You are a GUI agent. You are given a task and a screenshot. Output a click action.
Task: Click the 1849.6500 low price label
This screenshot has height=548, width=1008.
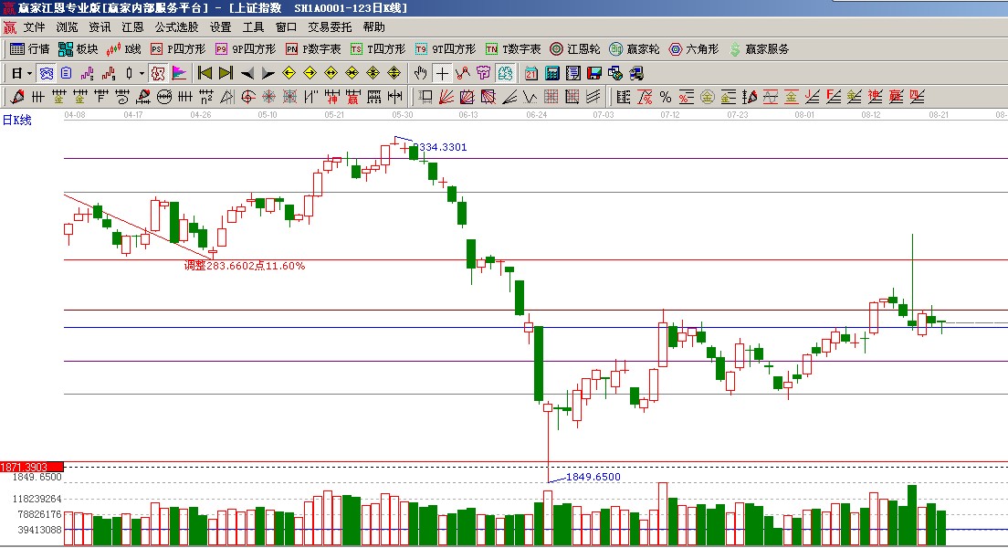(x=593, y=477)
